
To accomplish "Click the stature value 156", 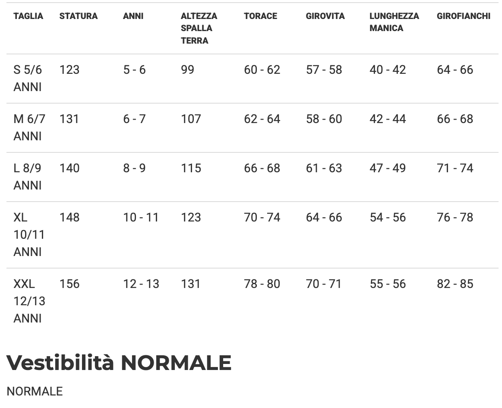I will click(x=69, y=284).
